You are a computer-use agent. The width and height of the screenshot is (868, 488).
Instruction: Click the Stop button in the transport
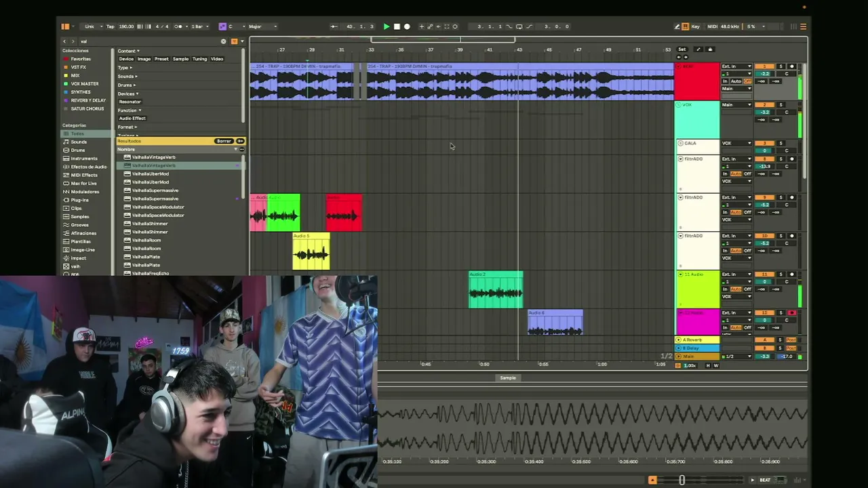click(397, 26)
